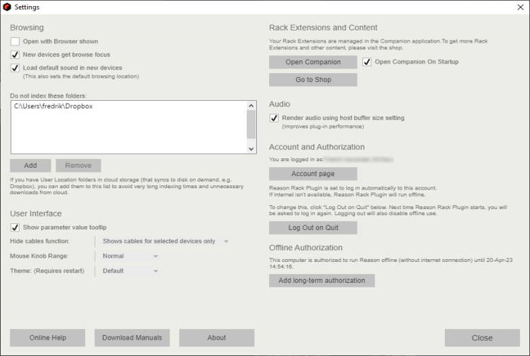This screenshot has width=530, height=356.
Task: Enable Open with Browser shown checkbox
Action: point(15,41)
